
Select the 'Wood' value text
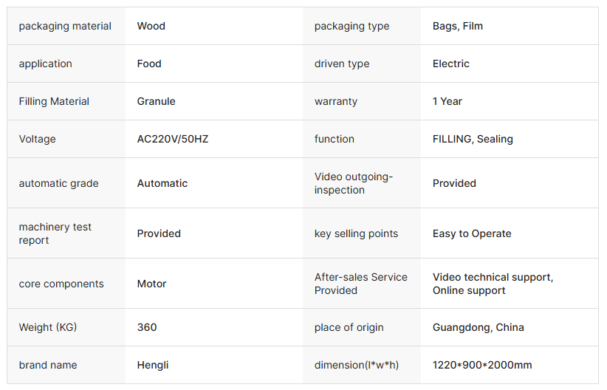pyautogui.click(x=151, y=26)
